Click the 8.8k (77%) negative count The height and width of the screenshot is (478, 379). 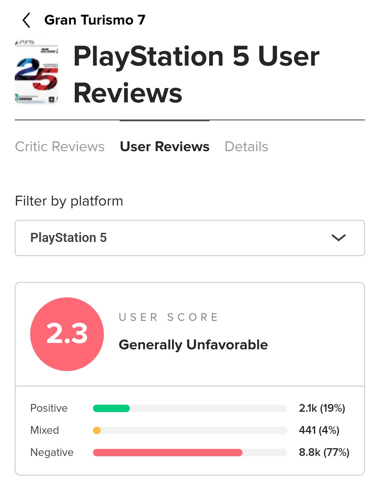pyautogui.click(x=324, y=452)
